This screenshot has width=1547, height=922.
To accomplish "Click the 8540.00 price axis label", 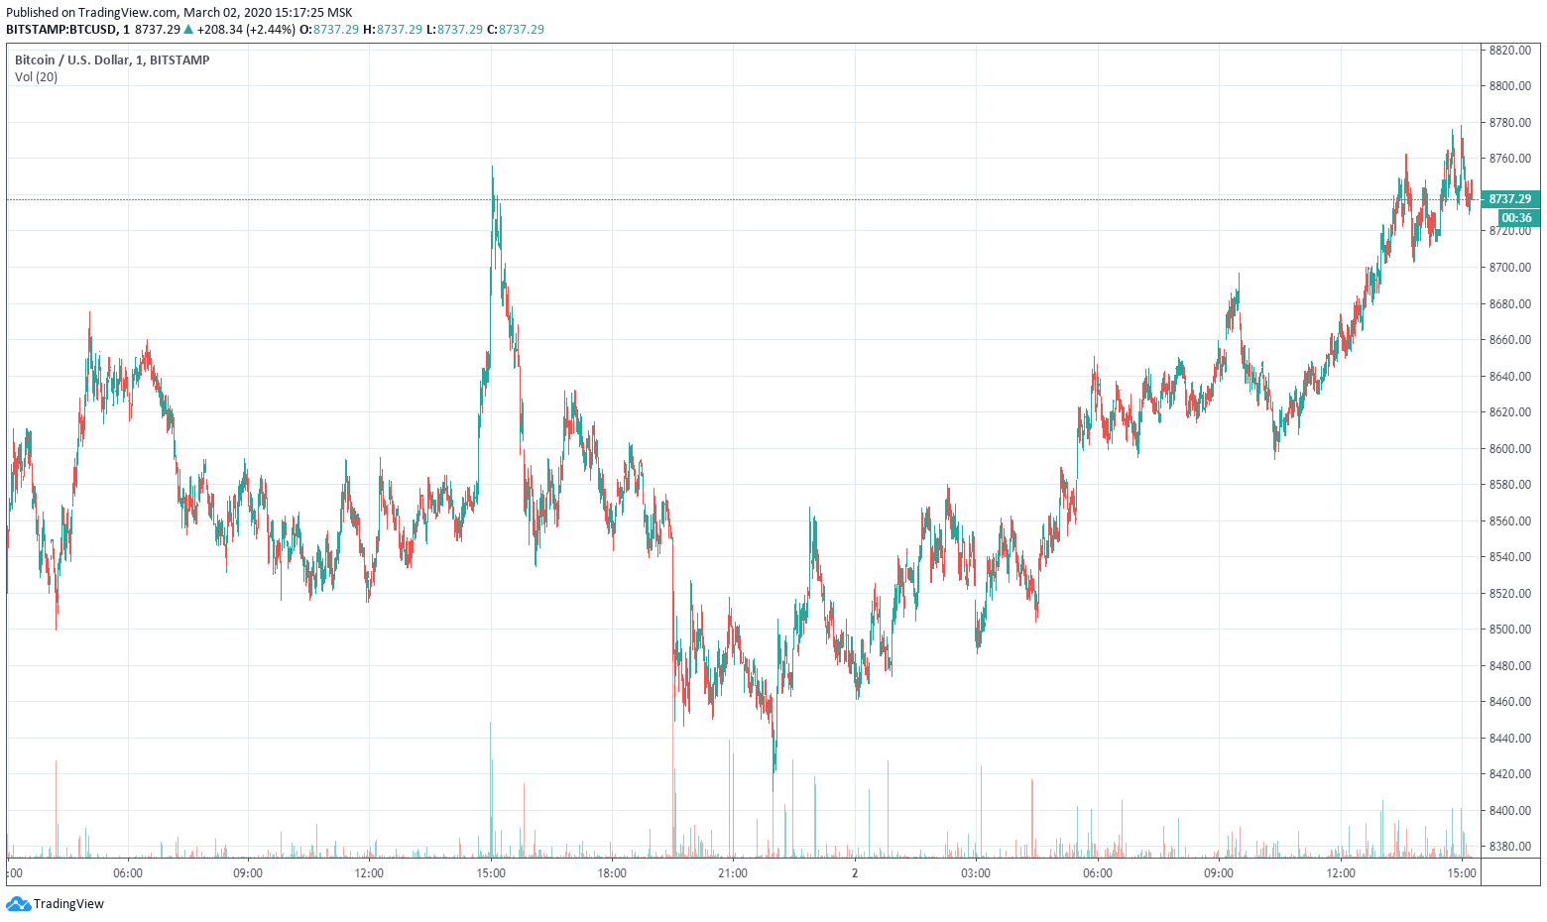I will click(1510, 557).
